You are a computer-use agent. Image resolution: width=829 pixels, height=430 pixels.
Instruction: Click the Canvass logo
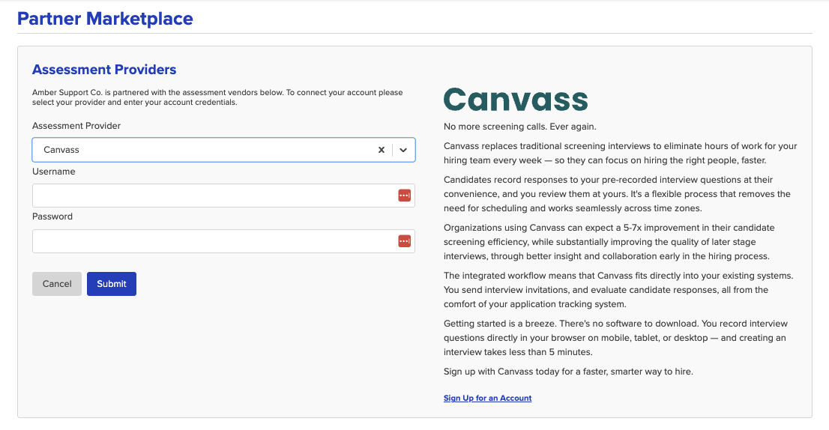(516, 100)
